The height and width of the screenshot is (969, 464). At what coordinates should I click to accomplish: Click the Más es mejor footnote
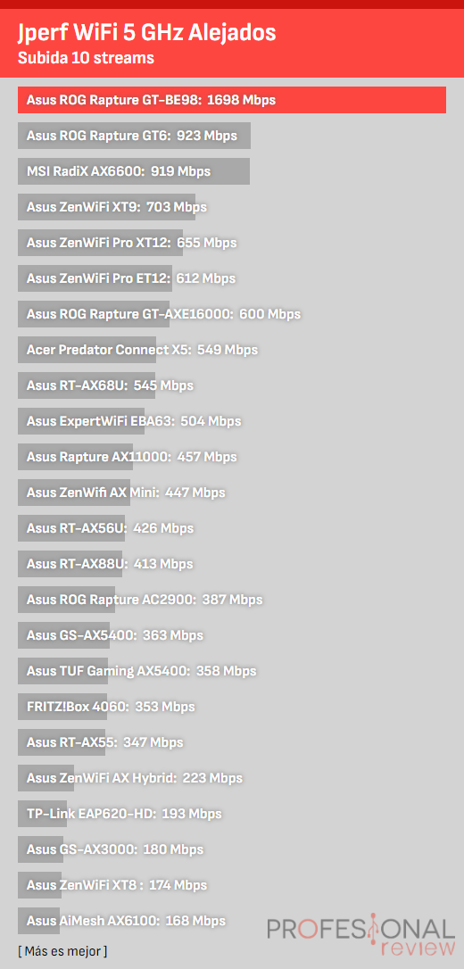coord(62,950)
